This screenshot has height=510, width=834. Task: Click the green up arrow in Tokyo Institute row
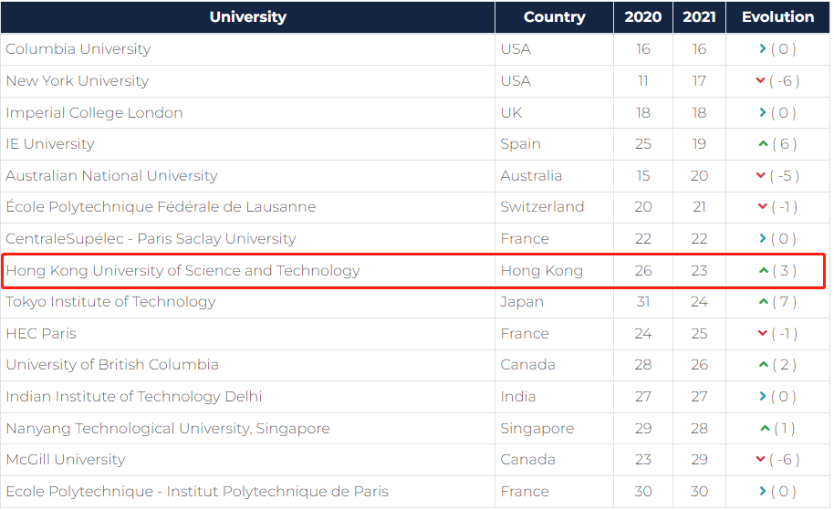[763, 302]
